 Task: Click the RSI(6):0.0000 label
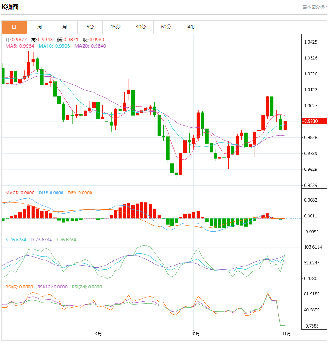click(19, 287)
